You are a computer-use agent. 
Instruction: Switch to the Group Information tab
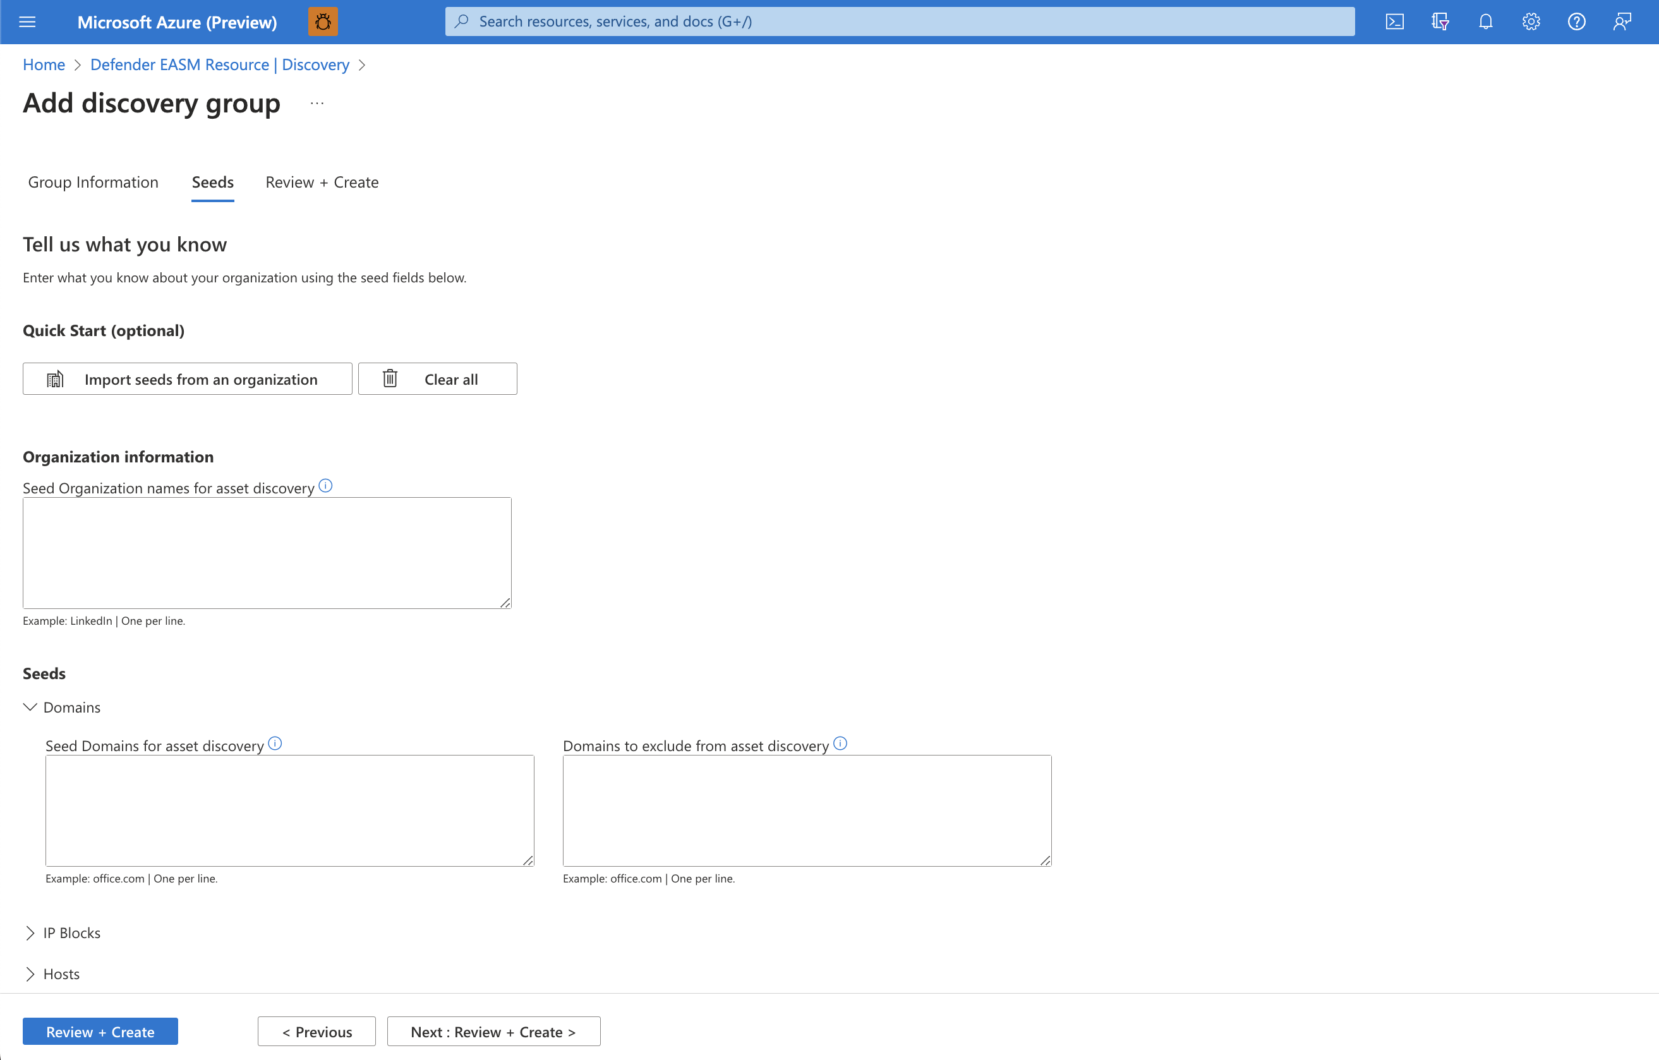93,181
